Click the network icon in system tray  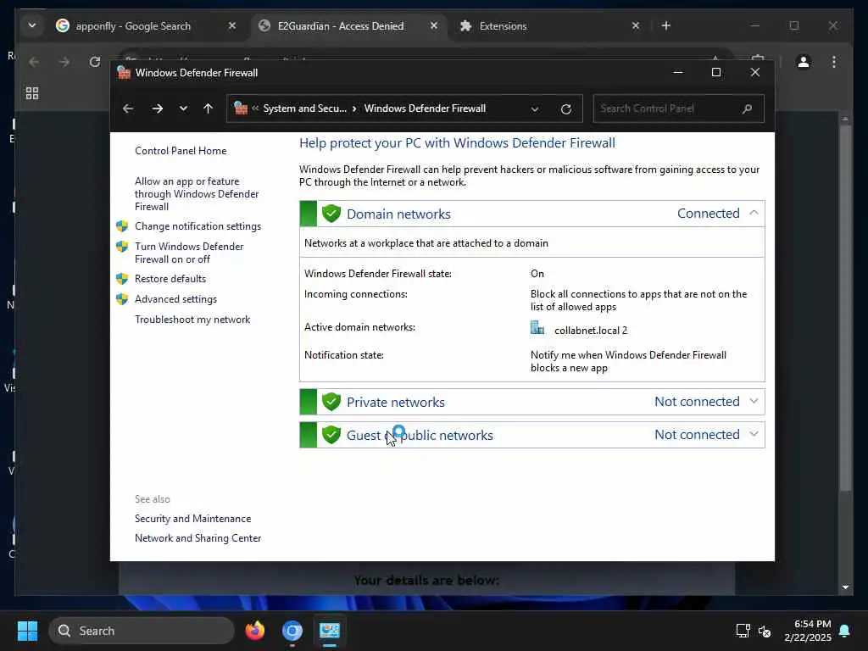click(743, 631)
